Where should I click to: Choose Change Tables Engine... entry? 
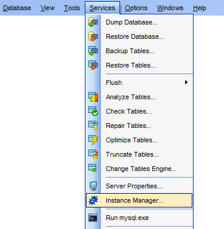(x=139, y=169)
